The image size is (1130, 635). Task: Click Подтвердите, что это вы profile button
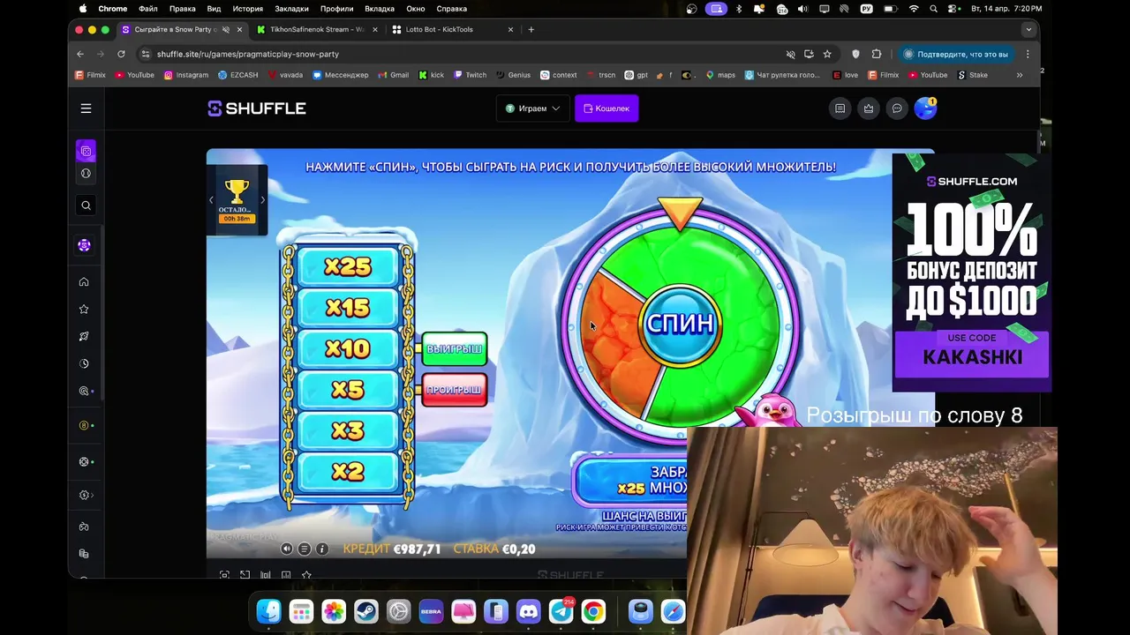955,54
